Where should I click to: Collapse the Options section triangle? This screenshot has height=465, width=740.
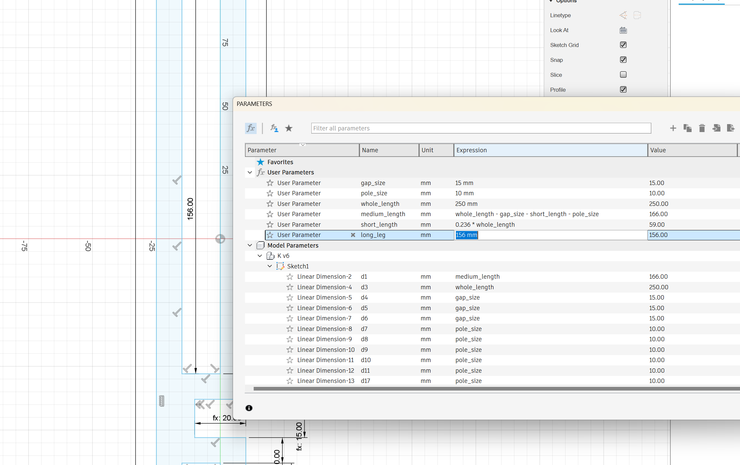tap(551, 1)
